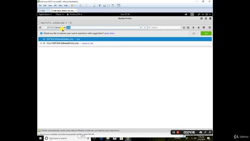Go to Firefox home page icon

click(198, 27)
